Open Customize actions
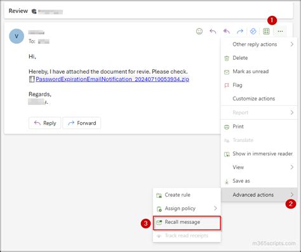This screenshot has height=252, width=301. point(259,99)
